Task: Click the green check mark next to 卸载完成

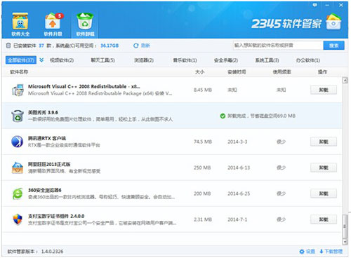Action: pyautogui.click(x=223, y=116)
